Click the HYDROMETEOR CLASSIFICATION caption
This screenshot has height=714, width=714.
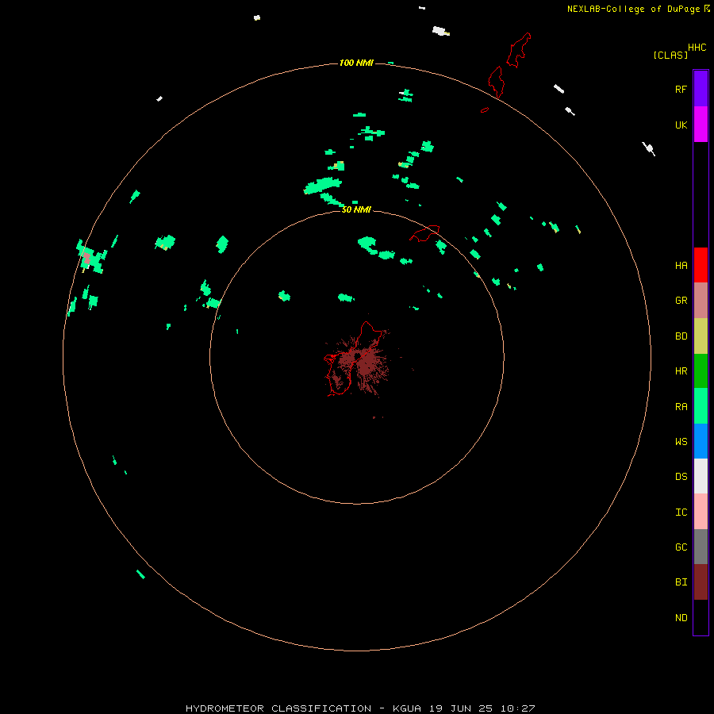(278, 708)
